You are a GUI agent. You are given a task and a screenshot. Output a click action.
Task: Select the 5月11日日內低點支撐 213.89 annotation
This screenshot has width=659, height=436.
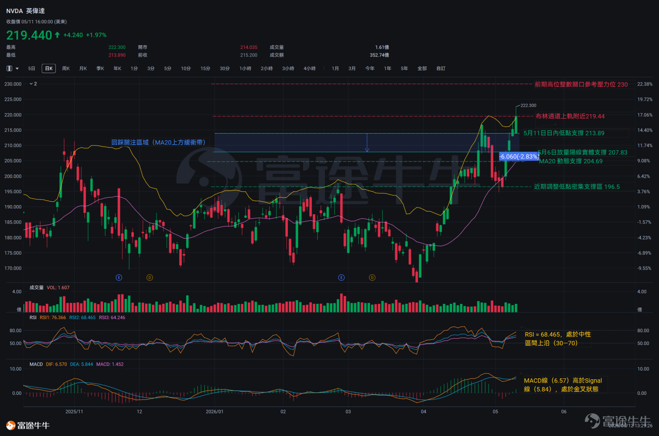564,133
